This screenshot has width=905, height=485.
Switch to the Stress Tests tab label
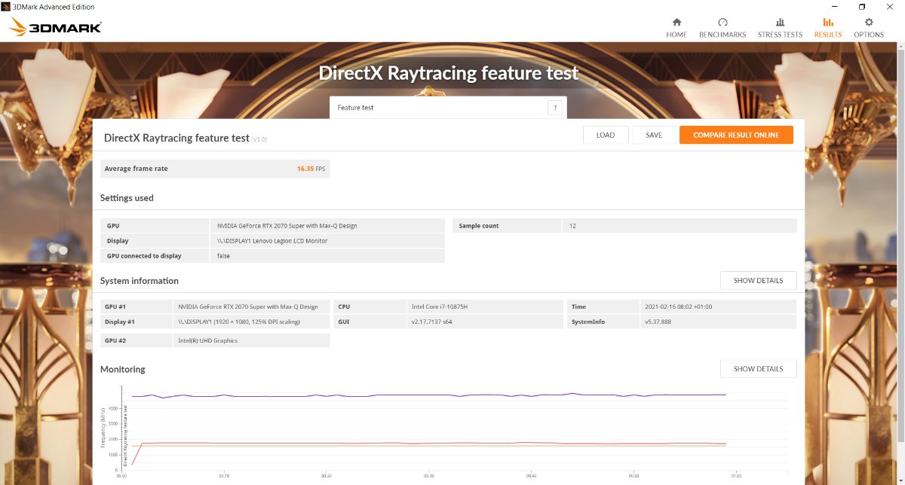coord(780,35)
